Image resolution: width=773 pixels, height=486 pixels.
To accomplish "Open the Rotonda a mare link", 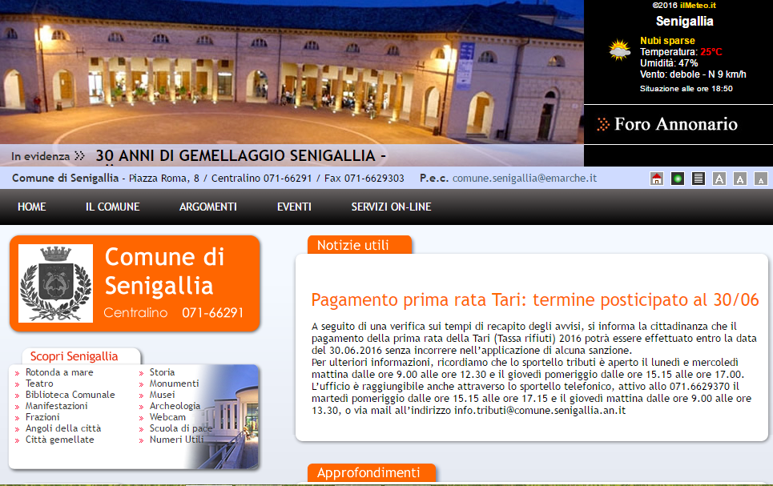I will tap(59, 372).
